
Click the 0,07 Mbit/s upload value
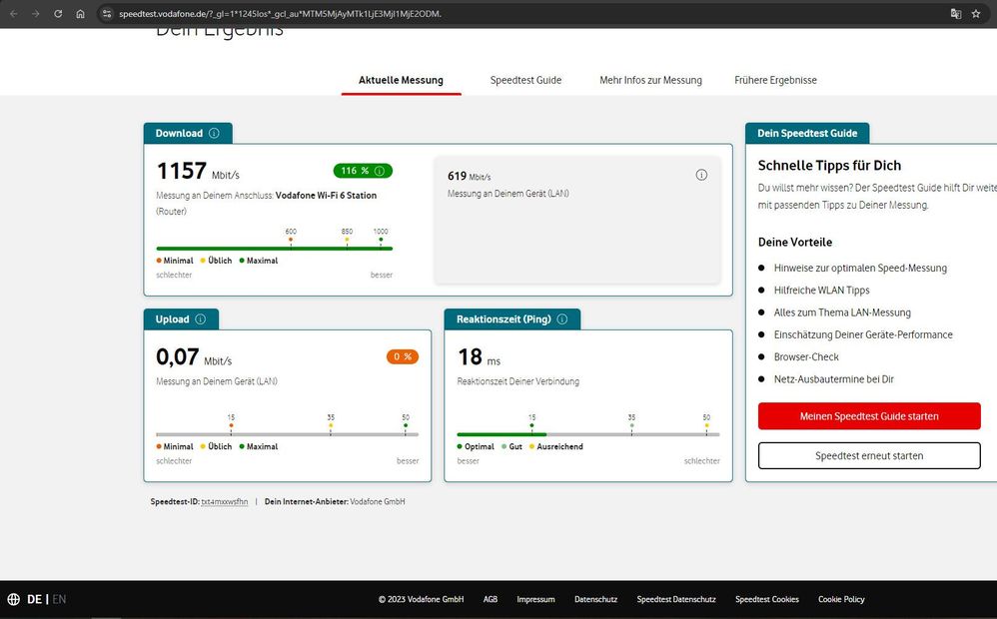pos(193,357)
